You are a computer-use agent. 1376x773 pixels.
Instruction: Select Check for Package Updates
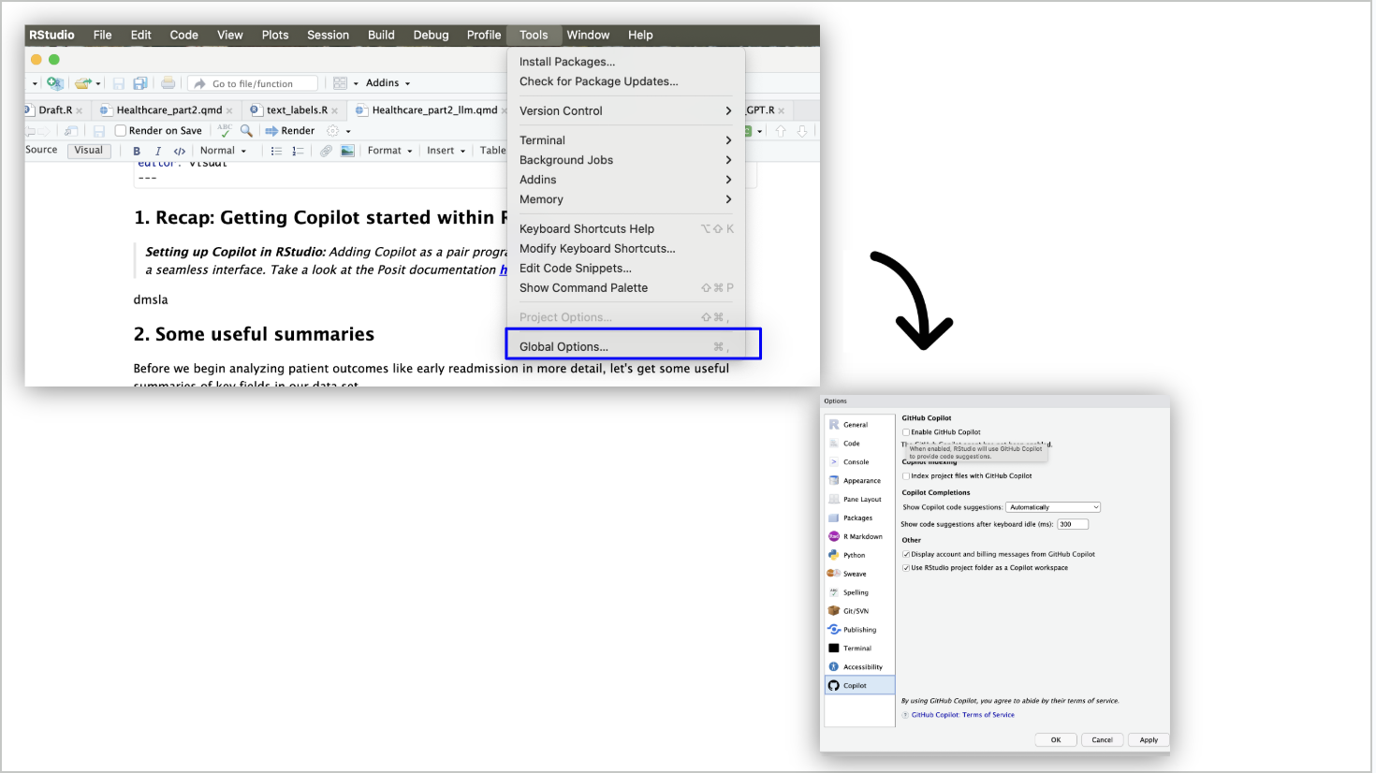(x=625, y=81)
